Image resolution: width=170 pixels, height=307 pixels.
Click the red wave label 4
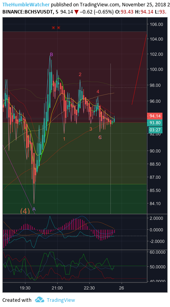98,92
